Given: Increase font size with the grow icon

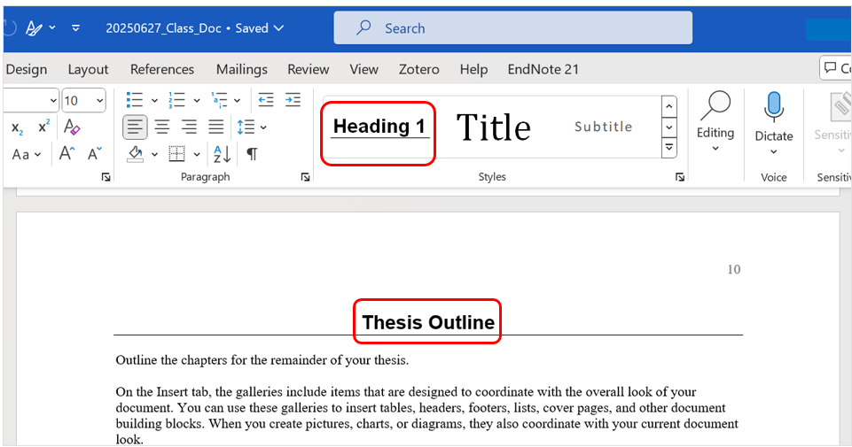Looking at the screenshot, I should pos(67,154).
